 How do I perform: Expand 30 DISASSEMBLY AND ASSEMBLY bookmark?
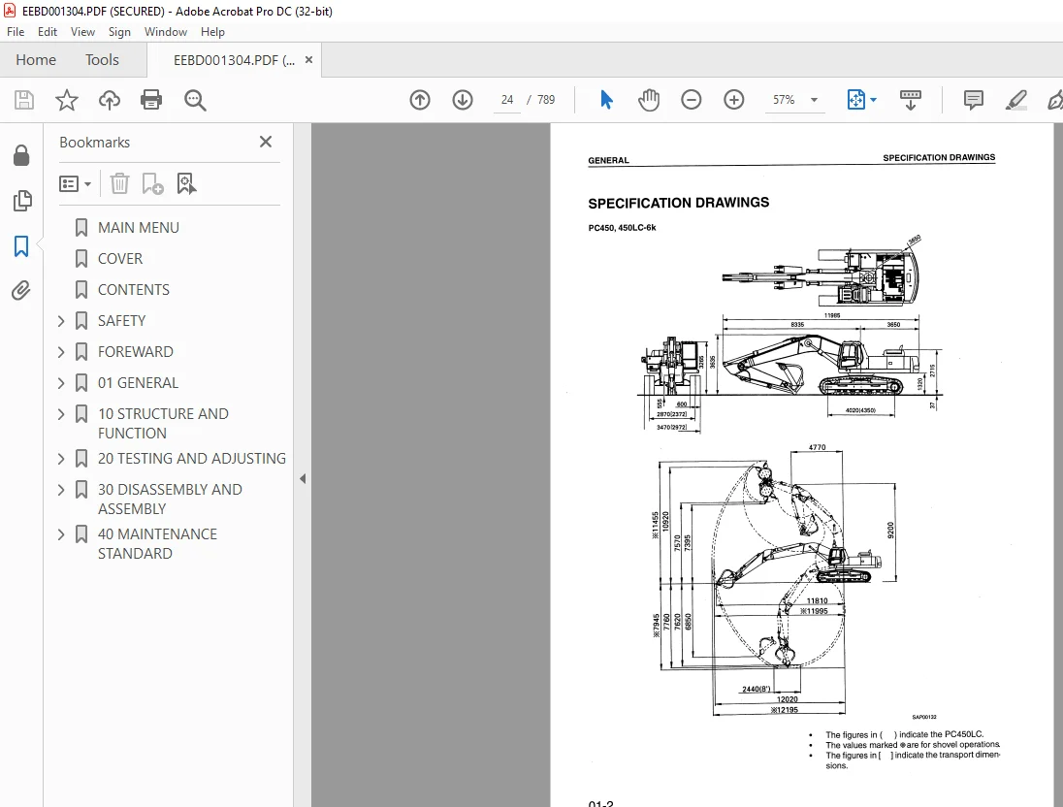pos(61,490)
